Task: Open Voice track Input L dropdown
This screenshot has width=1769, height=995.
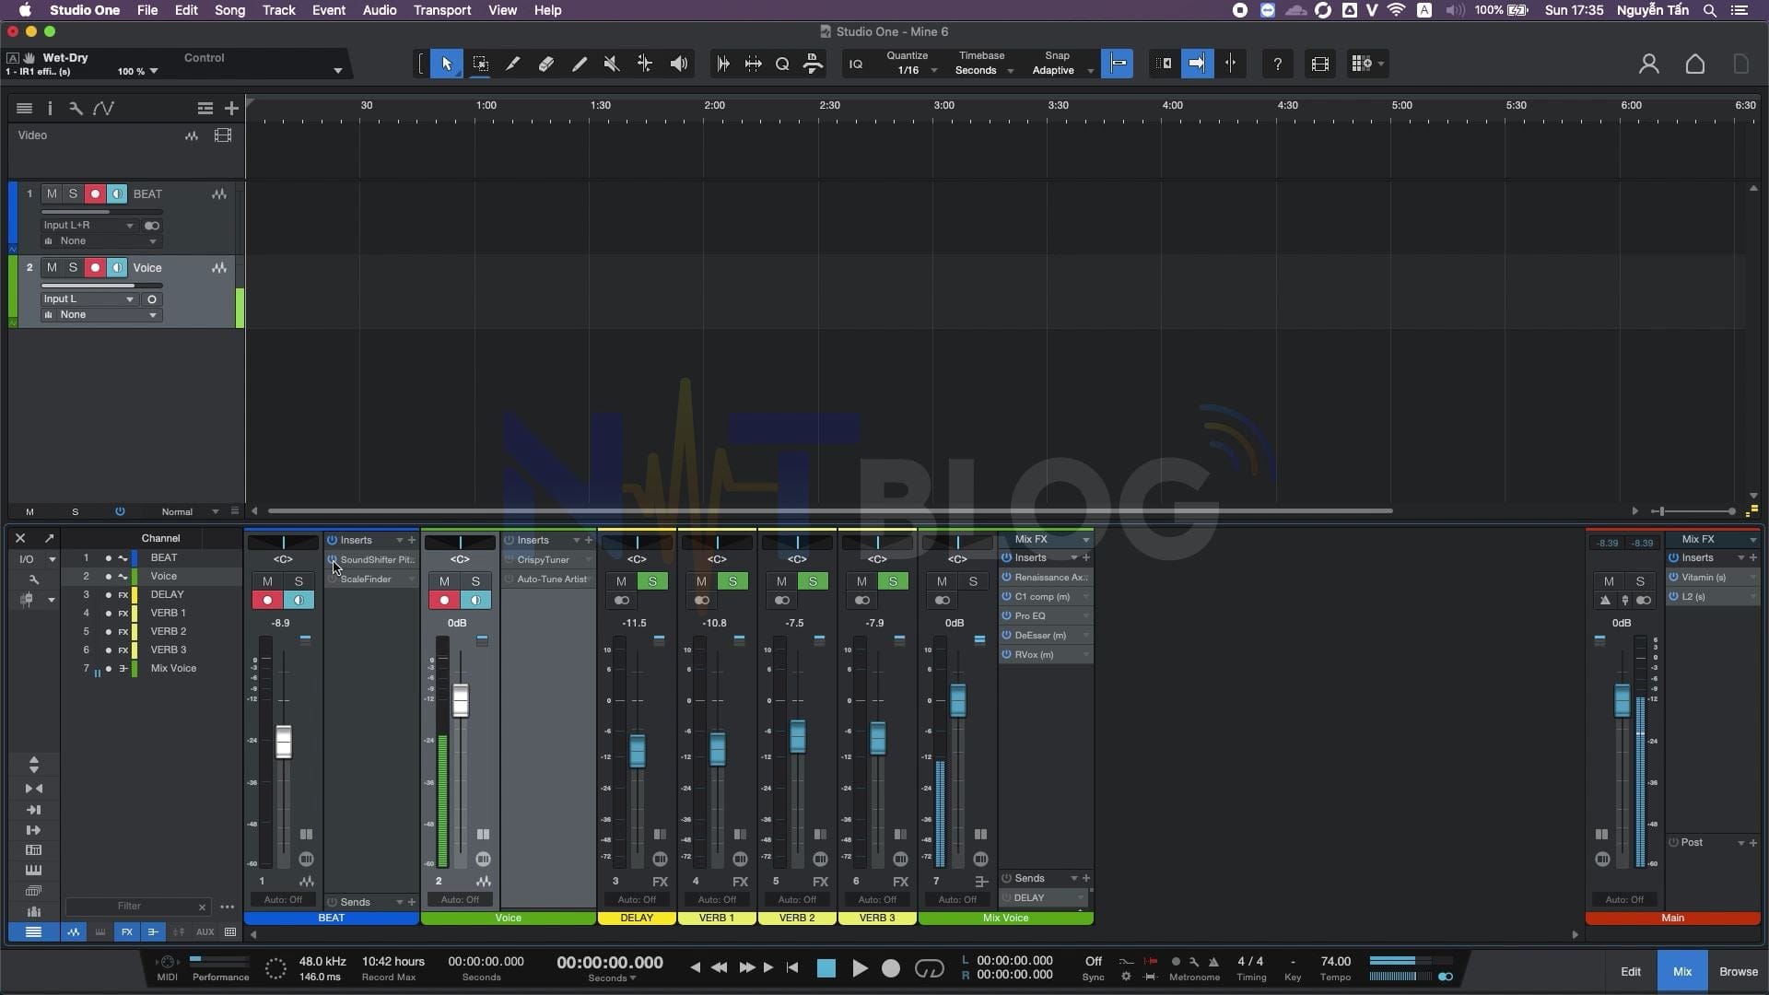Action: 88,299
